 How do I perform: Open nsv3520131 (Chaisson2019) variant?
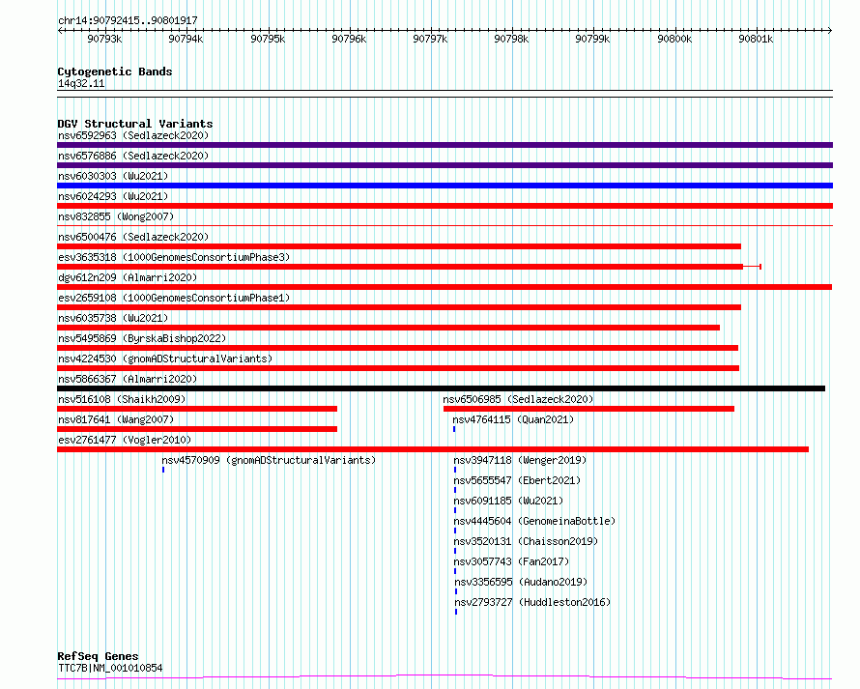526,541
